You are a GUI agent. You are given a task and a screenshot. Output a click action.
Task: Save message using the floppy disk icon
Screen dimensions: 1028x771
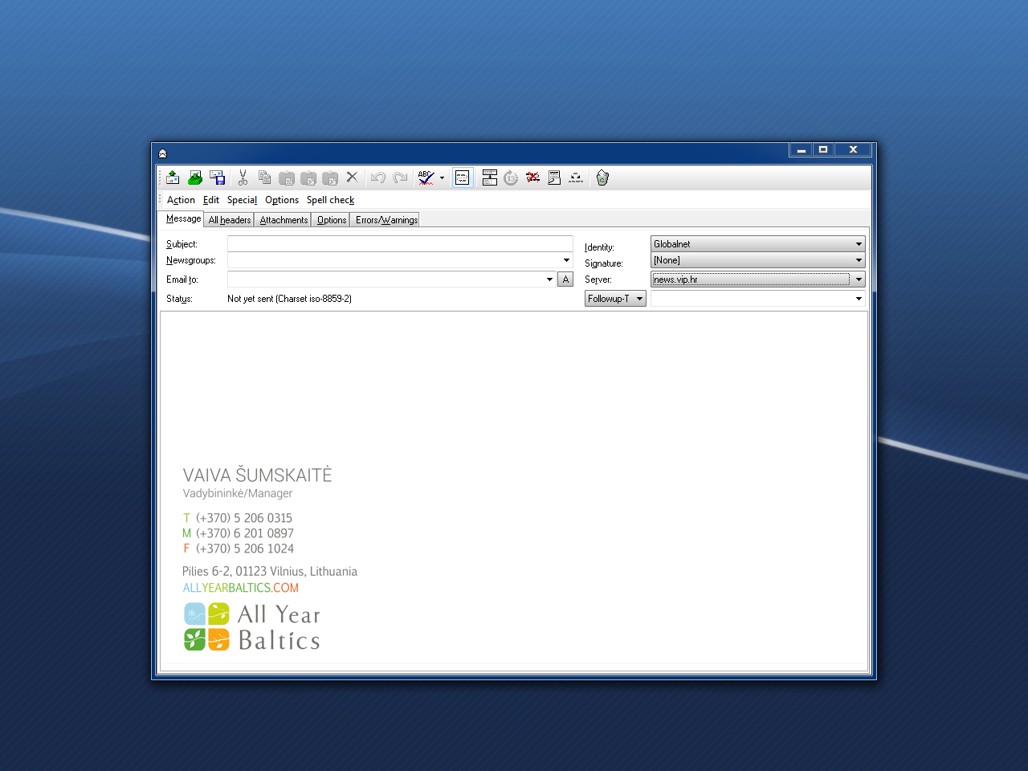(x=217, y=177)
